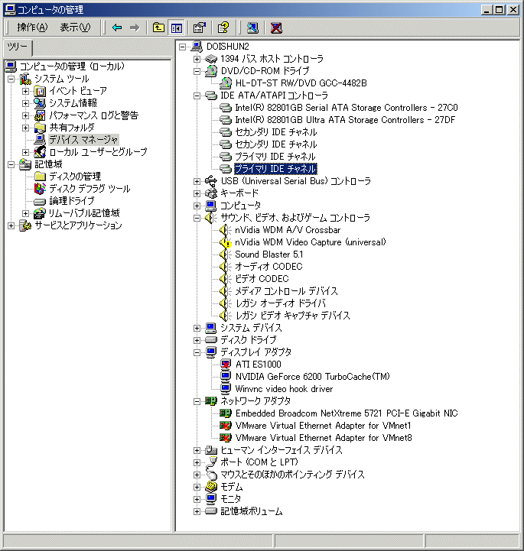Expand the イベント ビューア tree node
524x551 pixels.
(x=25, y=91)
